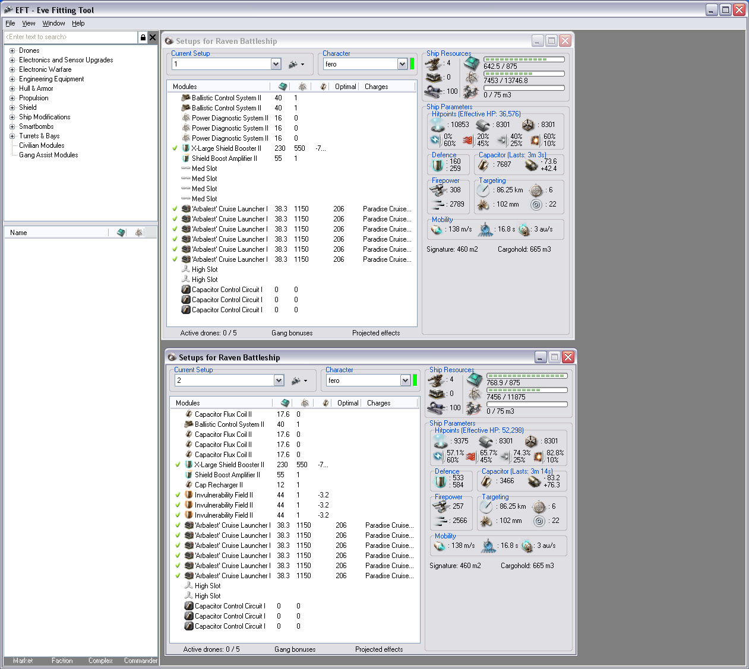This screenshot has width=749, height=669.
Task: Open the Current Setup dropdown showing 1
Action: (276, 64)
